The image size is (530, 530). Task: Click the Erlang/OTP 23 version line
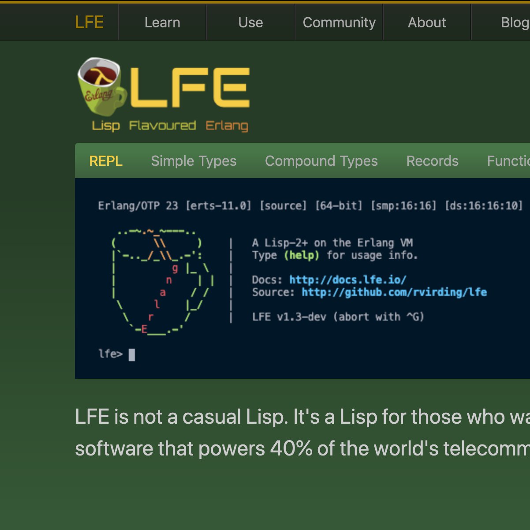[310, 205]
